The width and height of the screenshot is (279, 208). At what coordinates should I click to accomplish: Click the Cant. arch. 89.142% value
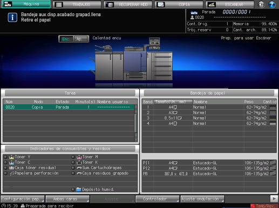click(x=269, y=30)
